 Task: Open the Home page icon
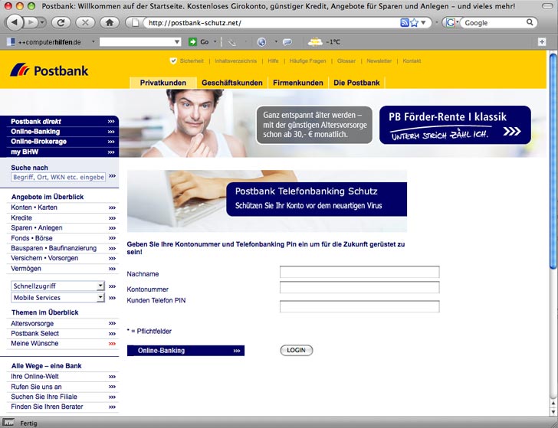[x=110, y=23]
